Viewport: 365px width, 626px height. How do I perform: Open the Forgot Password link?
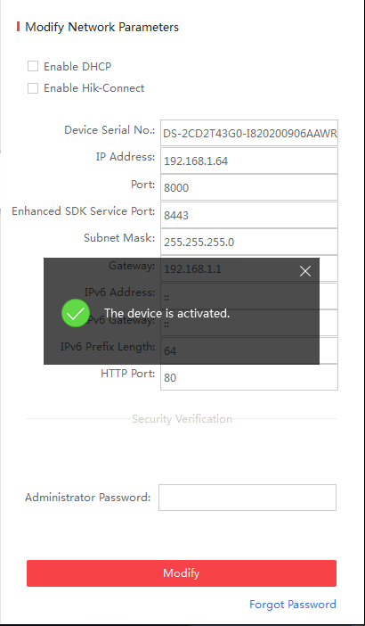click(x=293, y=604)
